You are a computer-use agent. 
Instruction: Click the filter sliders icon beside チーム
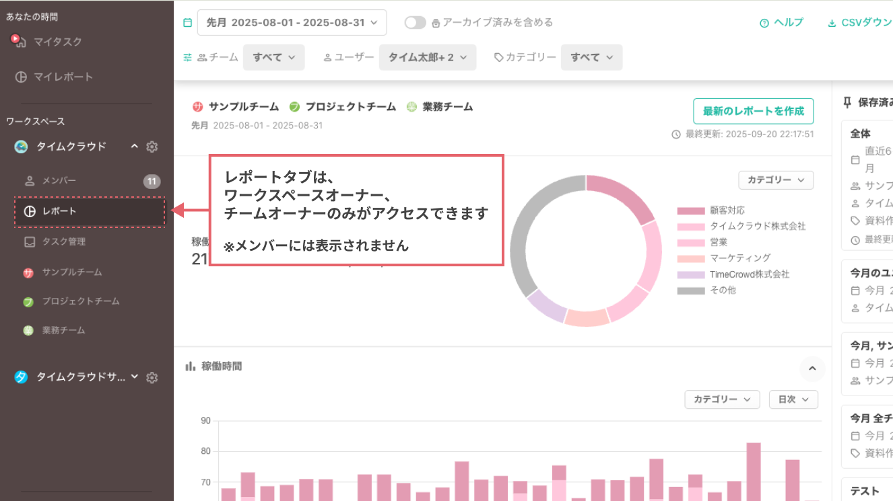pos(188,58)
